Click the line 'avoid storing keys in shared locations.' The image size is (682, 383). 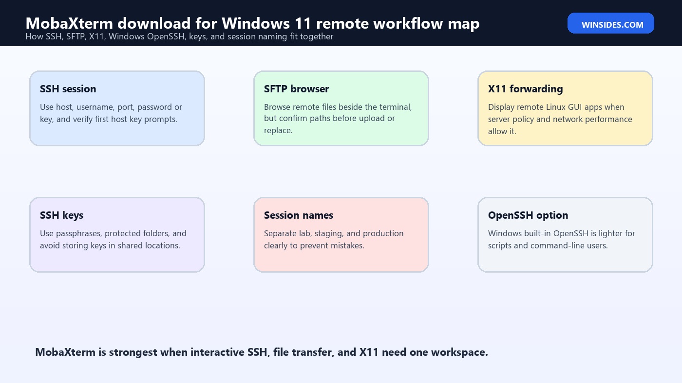click(110, 245)
